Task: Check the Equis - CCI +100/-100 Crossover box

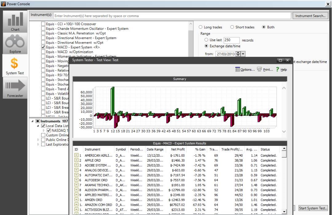Action: pos(43,23)
